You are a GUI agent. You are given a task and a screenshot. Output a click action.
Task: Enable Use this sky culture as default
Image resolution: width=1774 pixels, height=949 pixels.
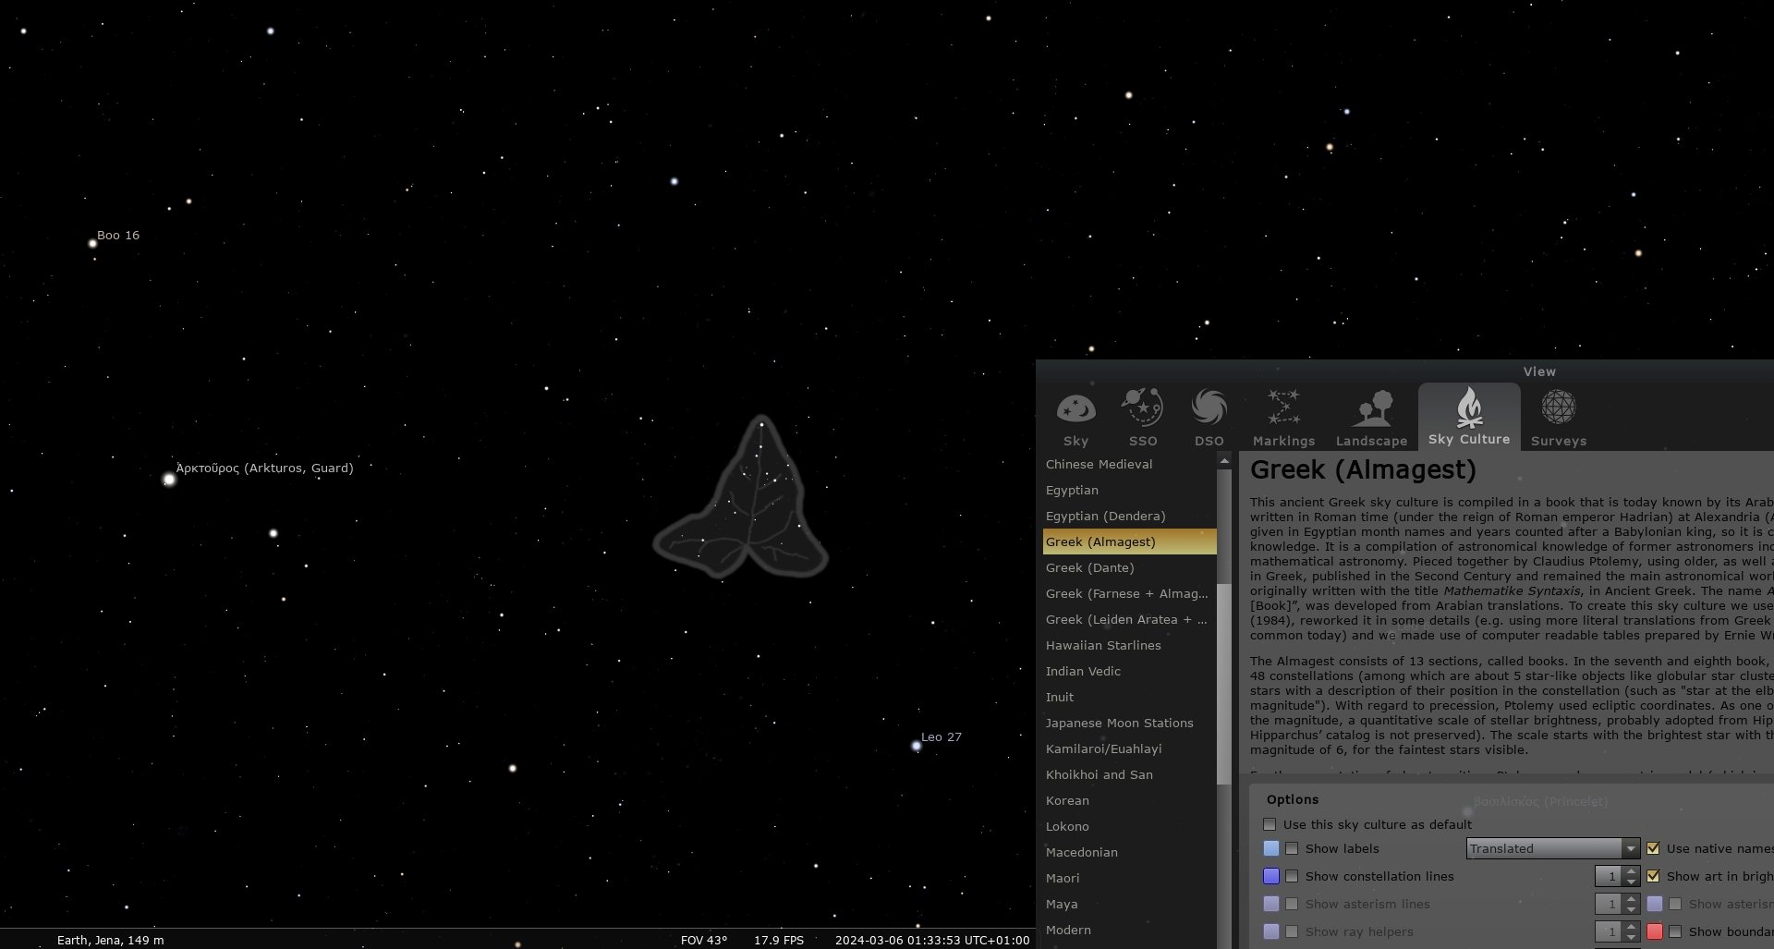pos(1270,824)
